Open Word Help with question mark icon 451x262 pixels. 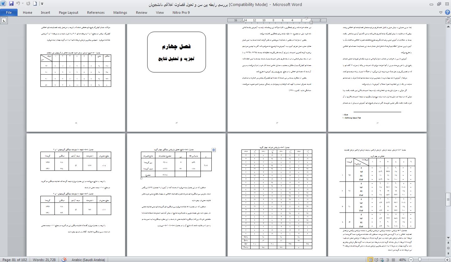click(x=447, y=13)
